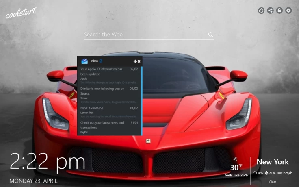Click the wind speed 6m/h icon
The image size is (299, 187).
point(280,173)
